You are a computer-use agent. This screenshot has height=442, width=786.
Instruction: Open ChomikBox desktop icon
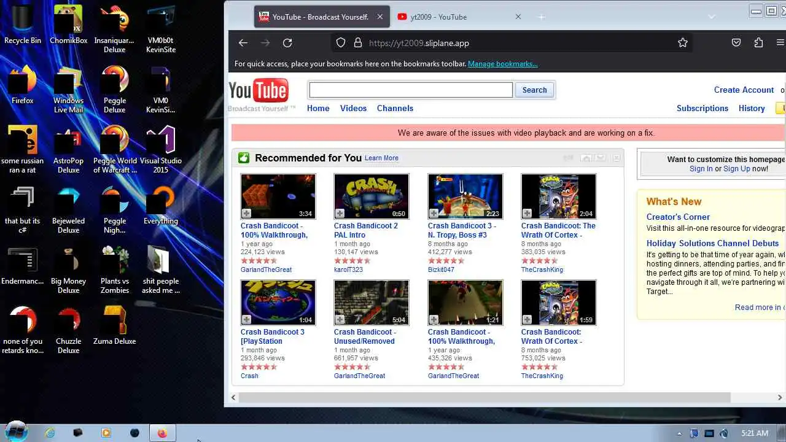pos(69,25)
